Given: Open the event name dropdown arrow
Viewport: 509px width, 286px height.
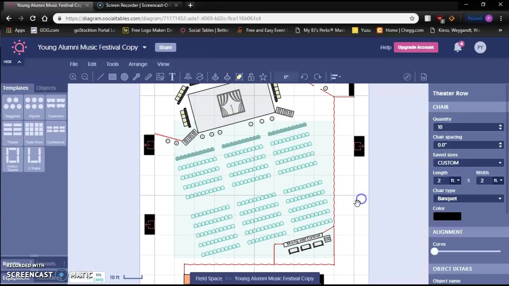Looking at the screenshot, I should point(144,47).
